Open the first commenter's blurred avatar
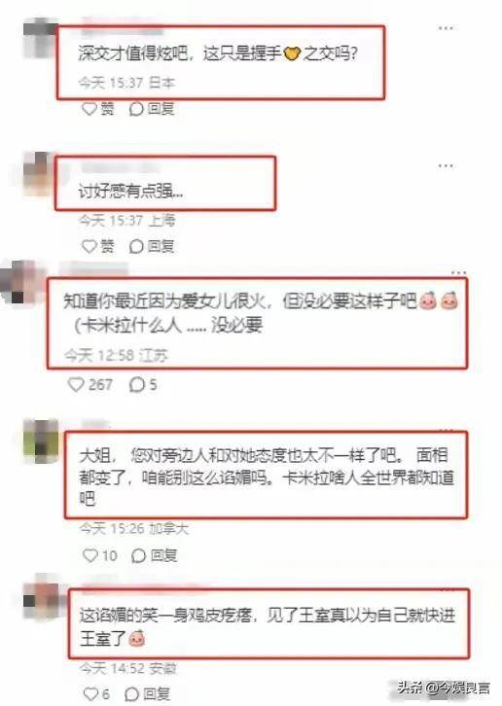The image size is (502, 706). tap(40, 37)
